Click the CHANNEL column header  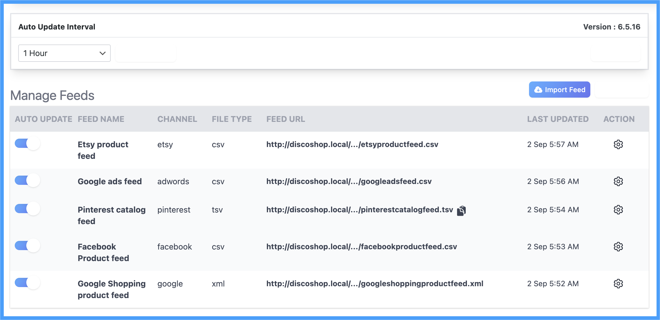[x=177, y=119]
